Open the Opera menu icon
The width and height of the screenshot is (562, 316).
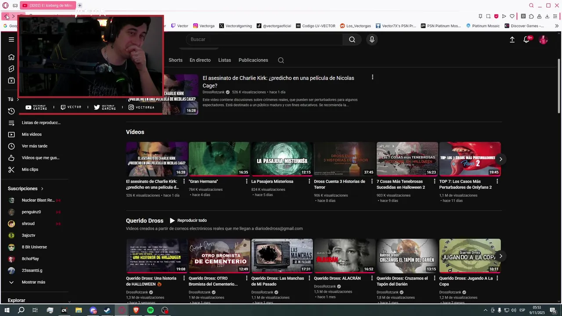click(x=6, y=6)
